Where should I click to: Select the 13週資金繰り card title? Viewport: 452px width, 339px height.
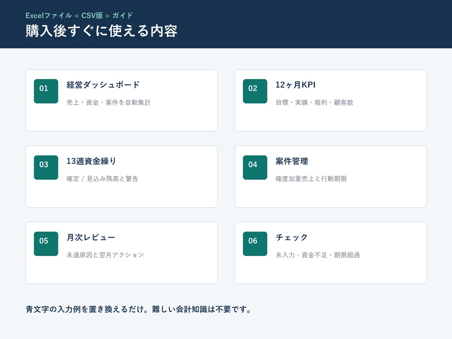[x=91, y=161]
